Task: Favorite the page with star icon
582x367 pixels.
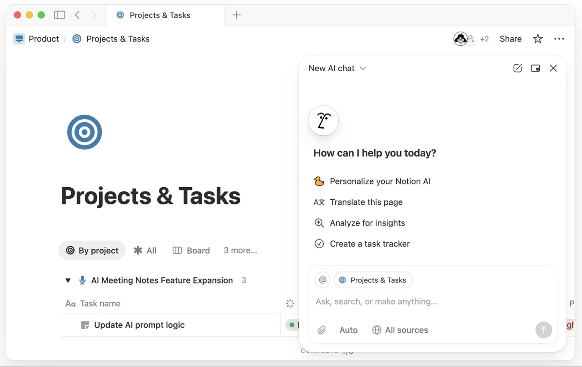Action: (x=538, y=39)
